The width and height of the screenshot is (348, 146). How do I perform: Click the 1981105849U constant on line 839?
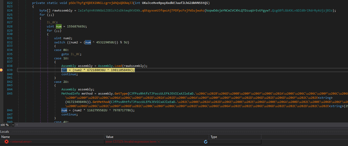tap(121, 70)
